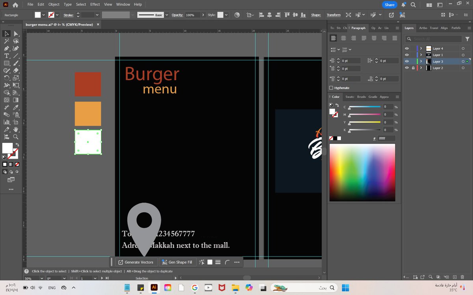Click the Cyan slider in Color panel

(x=365, y=107)
